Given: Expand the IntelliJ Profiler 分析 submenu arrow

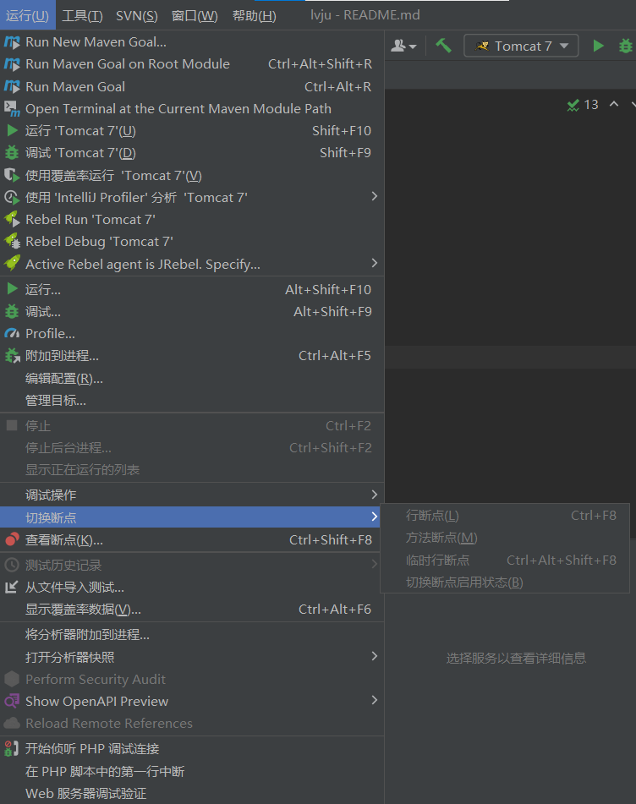Looking at the screenshot, I should (x=375, y=196).
